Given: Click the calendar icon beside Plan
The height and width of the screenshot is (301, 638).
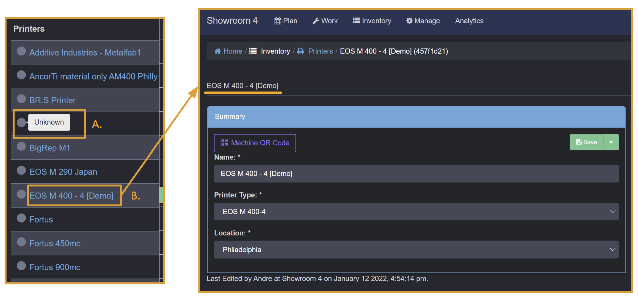Looking at the screenshot, I should (x=278, y=21).
